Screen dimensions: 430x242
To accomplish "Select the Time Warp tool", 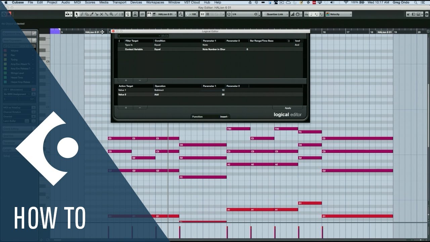I will (x=121, y=14).
